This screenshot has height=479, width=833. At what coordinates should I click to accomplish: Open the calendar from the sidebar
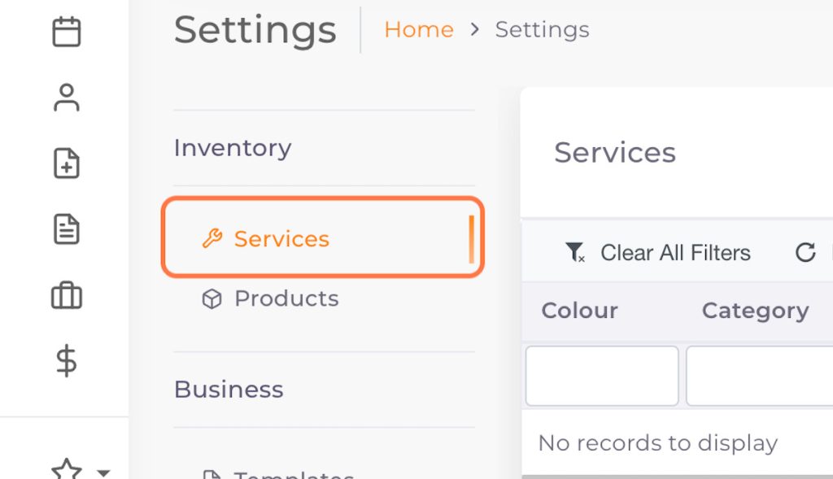point(66,32)
